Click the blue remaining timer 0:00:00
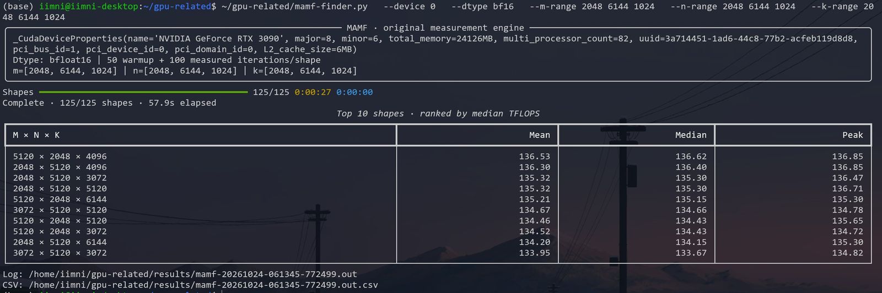 point(354,92)
